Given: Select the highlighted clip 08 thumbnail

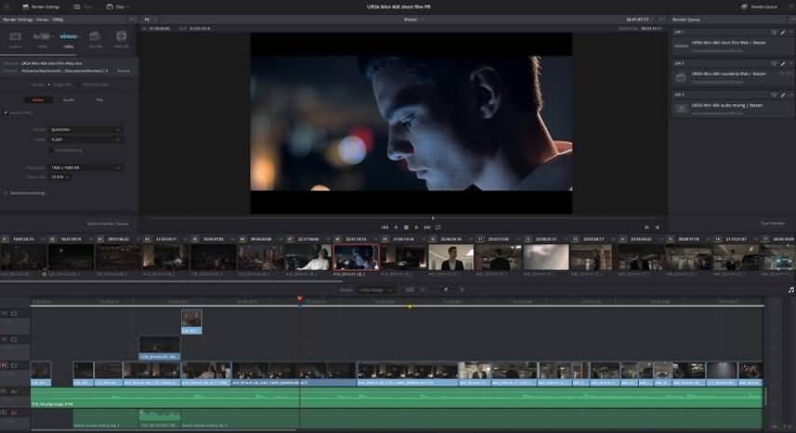Looking at the screenshot, I should (356, 257).
